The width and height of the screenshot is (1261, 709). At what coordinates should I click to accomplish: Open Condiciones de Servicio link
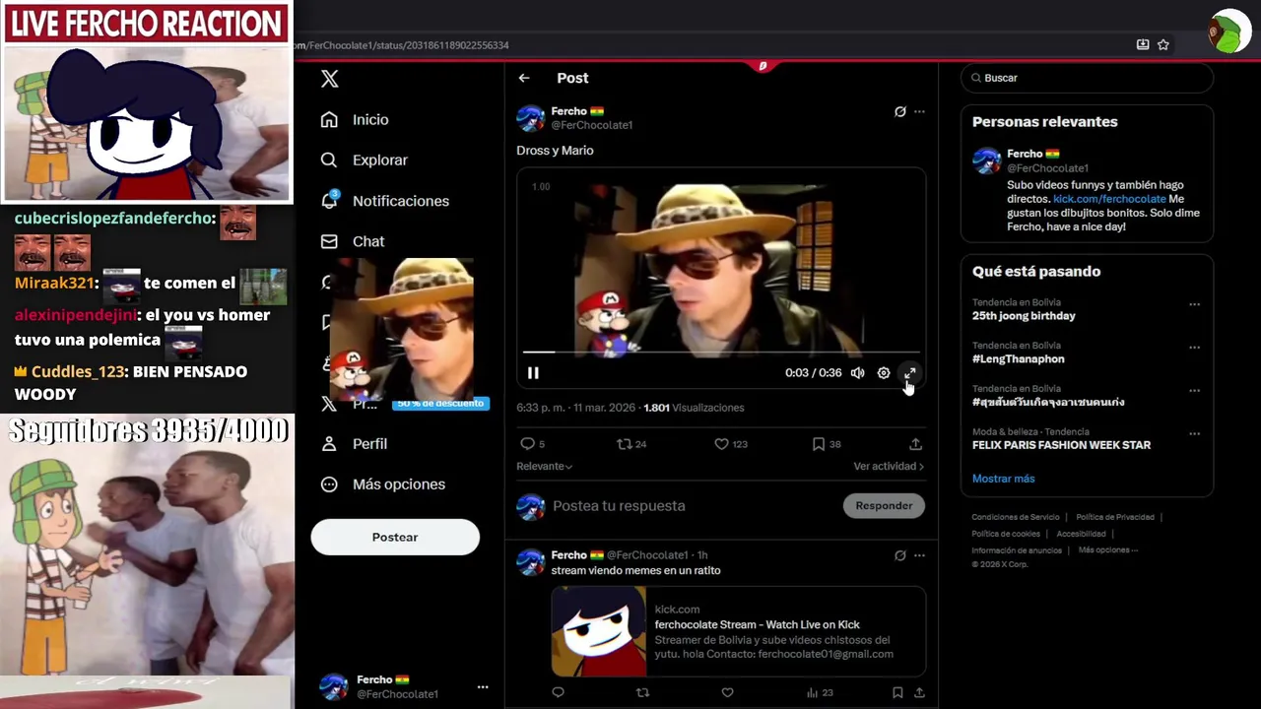click(x=1016, y=517)
